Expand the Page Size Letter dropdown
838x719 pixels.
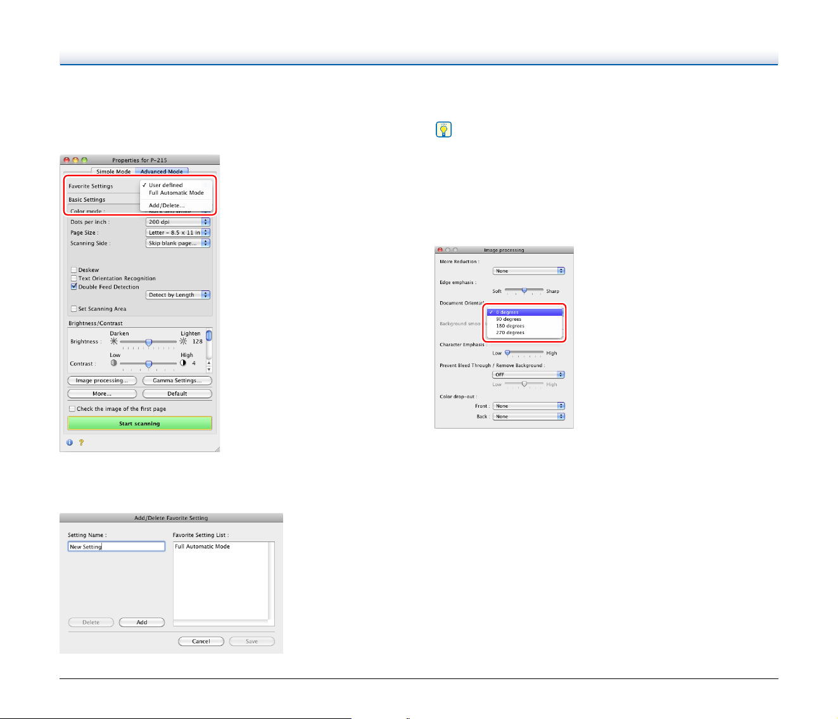(178, 233)
